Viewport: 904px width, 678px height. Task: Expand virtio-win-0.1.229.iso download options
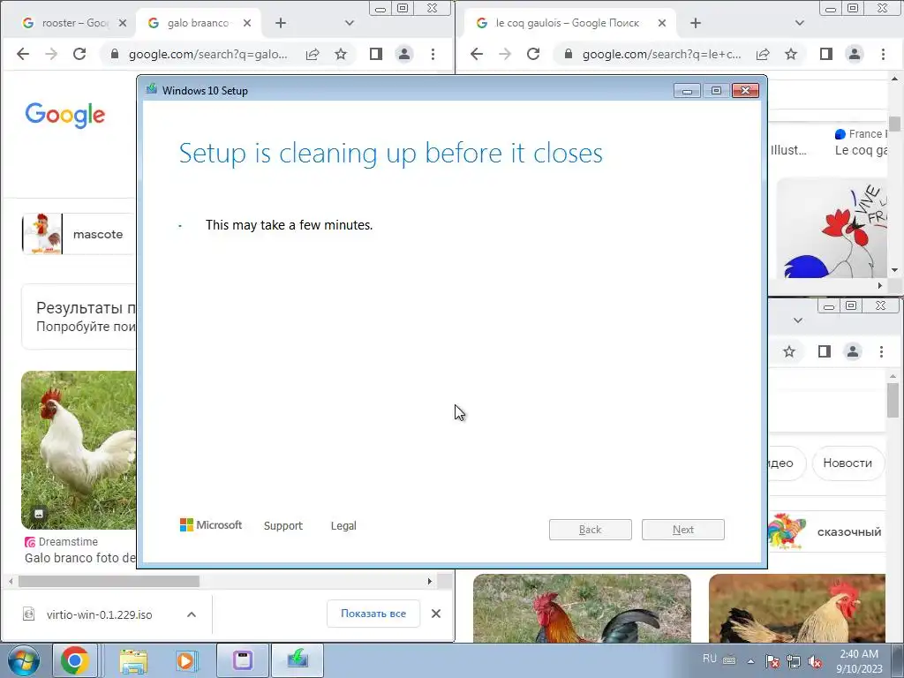[x=192, y=614]
